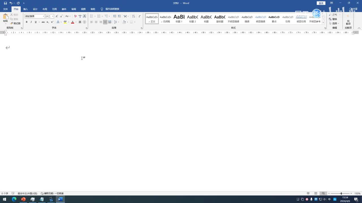The image size is (362, 203).
Task: Open the font size dropdown (小二)
Action: click(53, 16)
